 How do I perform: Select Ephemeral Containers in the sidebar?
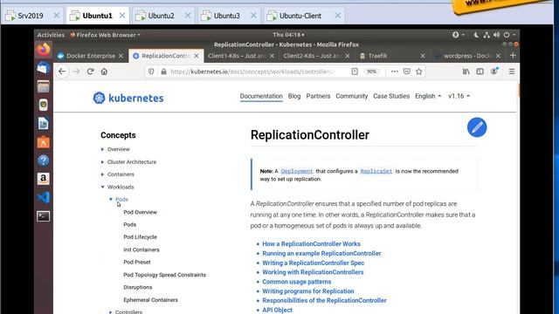coord(150,300)
